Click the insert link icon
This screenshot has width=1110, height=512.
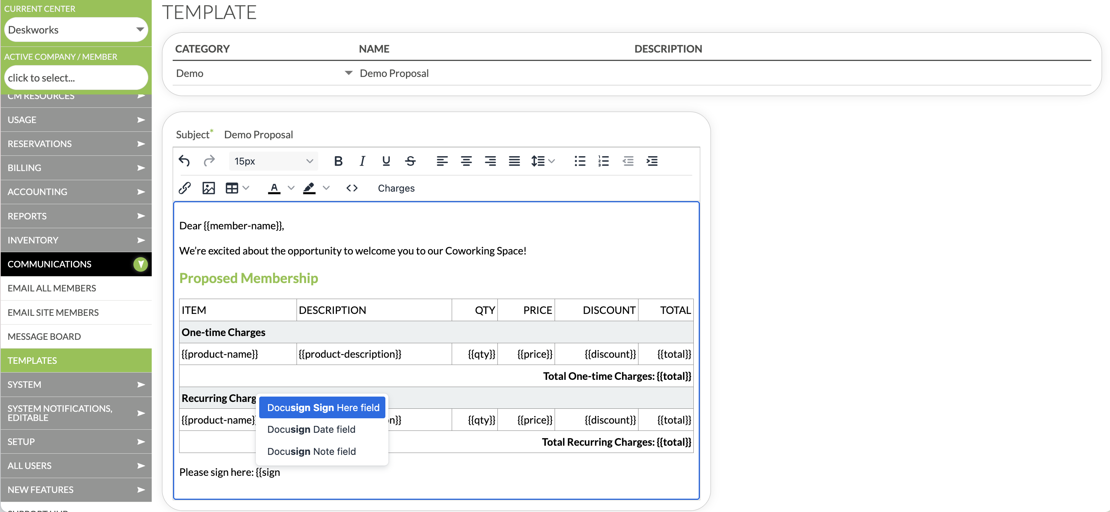(184, 188)
